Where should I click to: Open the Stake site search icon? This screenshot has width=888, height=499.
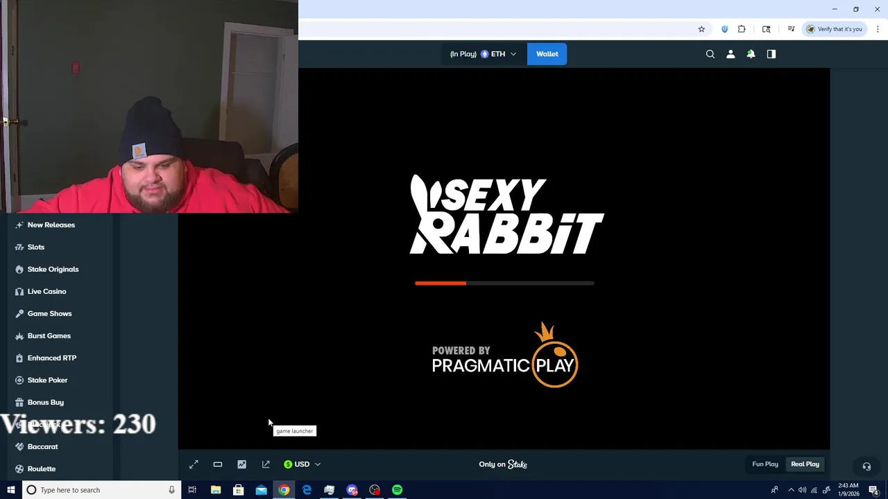(710, 54)
